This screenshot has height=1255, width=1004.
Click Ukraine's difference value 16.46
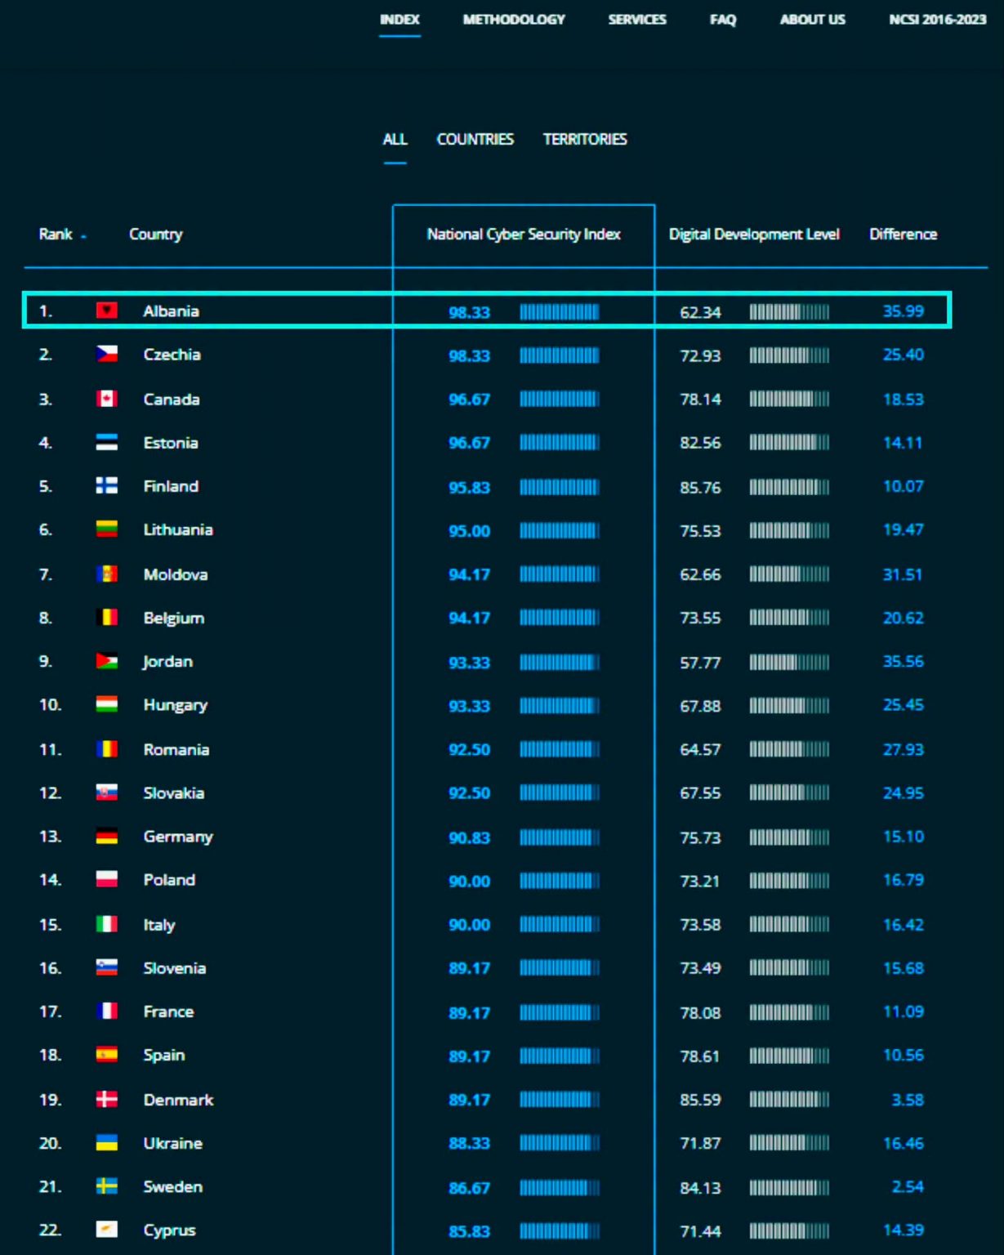click(903, 1143)
